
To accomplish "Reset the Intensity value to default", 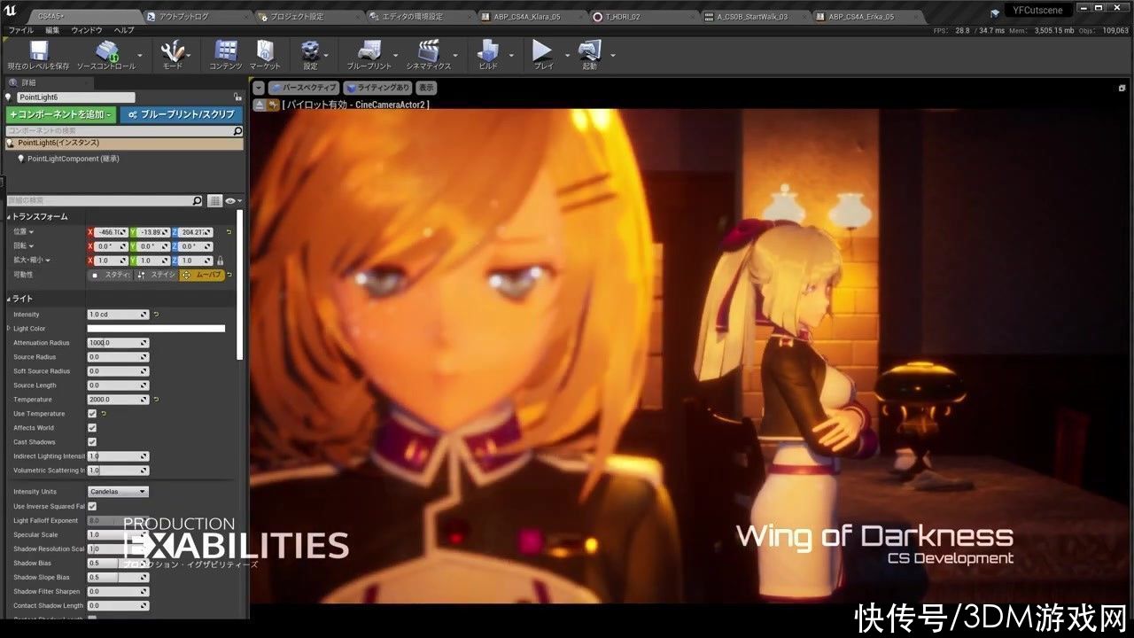I will click(157, 315).
